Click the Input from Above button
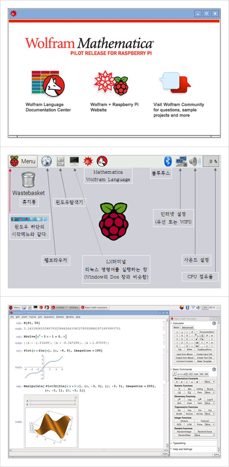229x467 pixels. click(185, 354)
